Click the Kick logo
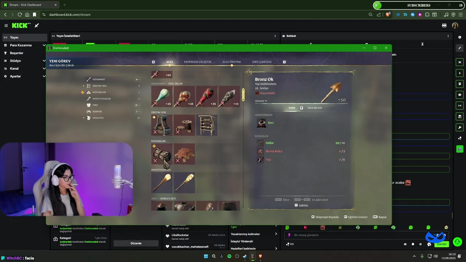 coord(21,25)
